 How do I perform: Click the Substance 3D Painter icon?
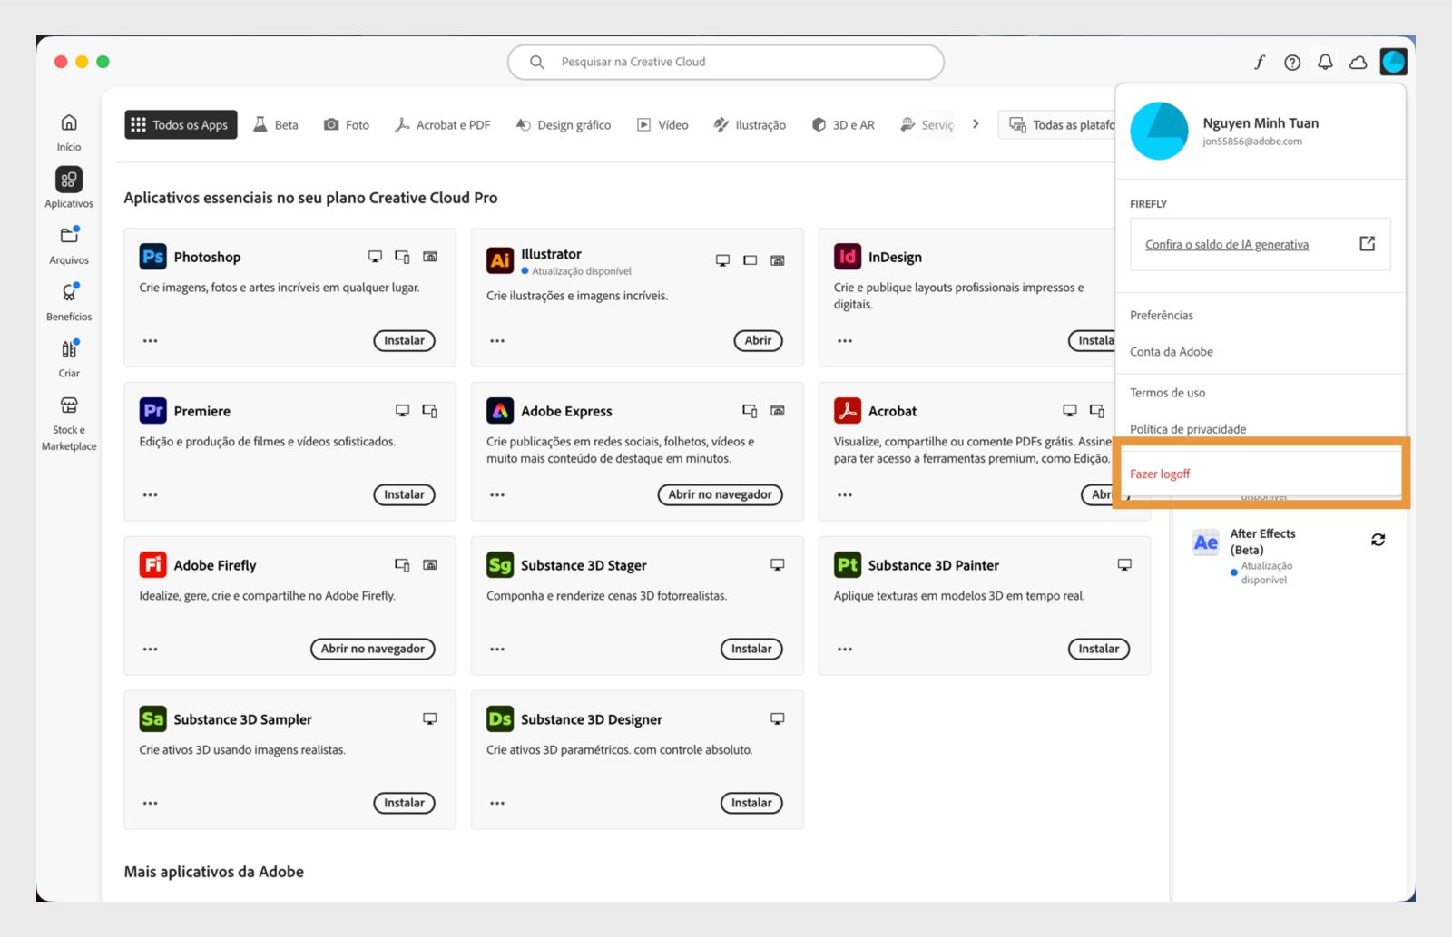click(848, 565)
